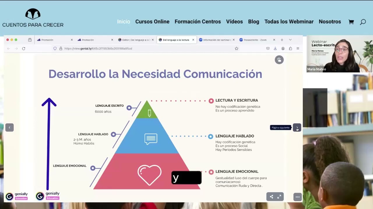Go to previous Genially page
The image size is (373, 209).
[x=9, y=127]
